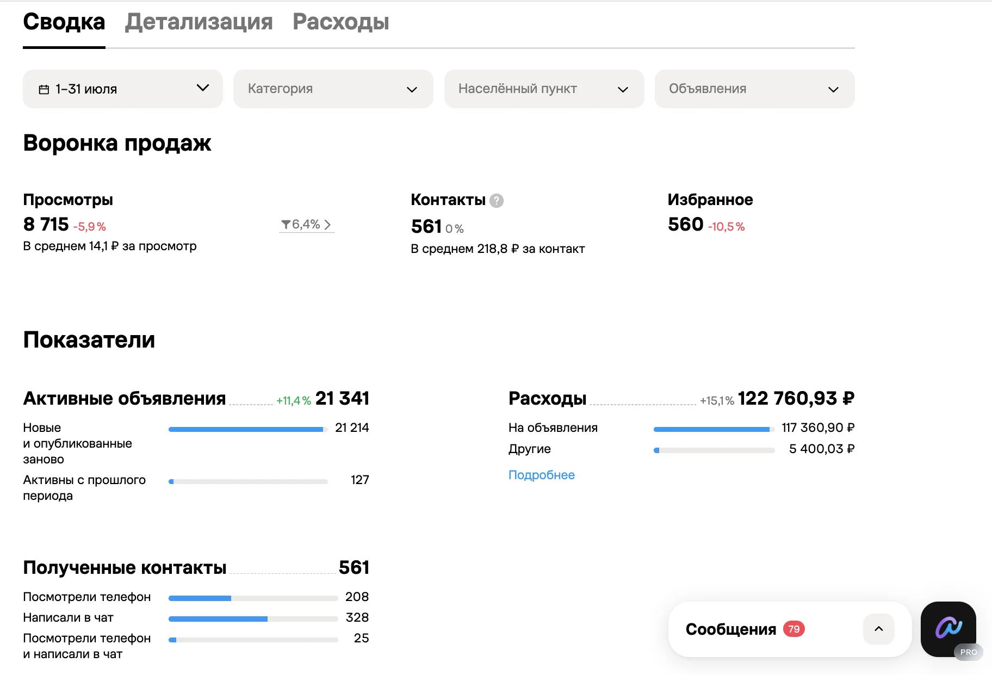The width and height of the screenshot is (992, 675).
Task: Click the chevron arrow after 6,4%
Action: coord(327,225)
